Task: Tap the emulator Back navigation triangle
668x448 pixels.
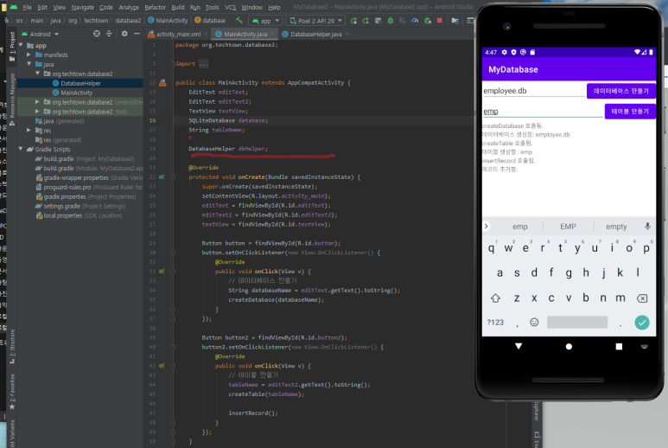Action: click(x=518, y=346)
